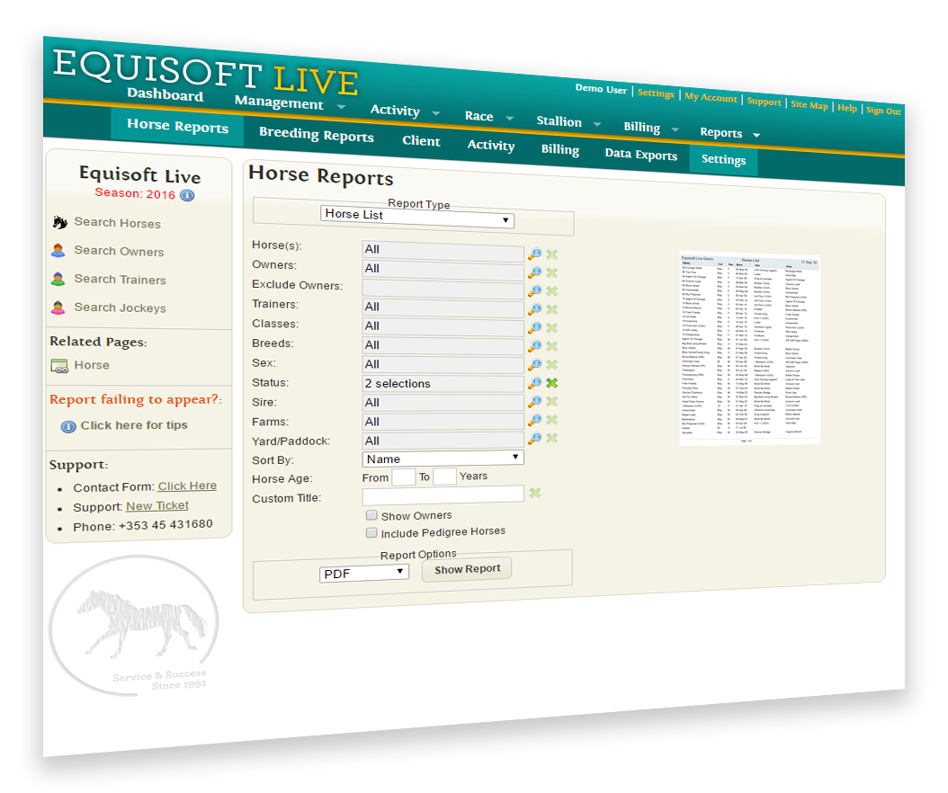Open the Search Jockeys link

[120, 307]
